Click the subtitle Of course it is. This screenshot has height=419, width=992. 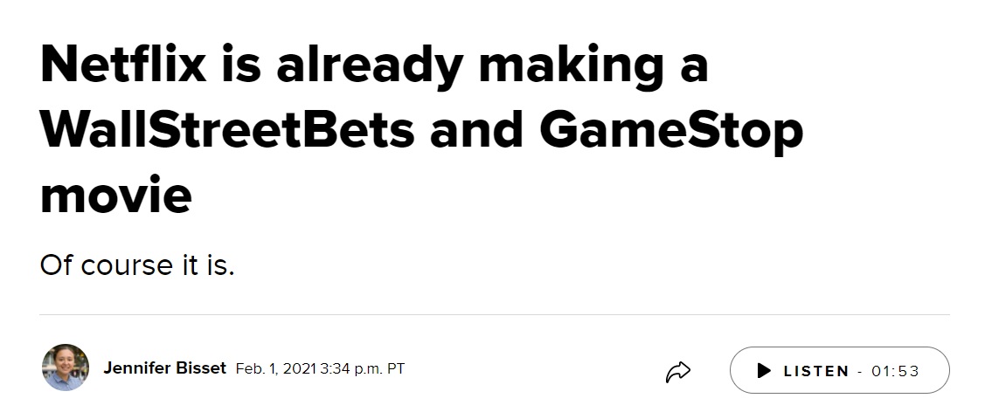(x=137, y=264)
